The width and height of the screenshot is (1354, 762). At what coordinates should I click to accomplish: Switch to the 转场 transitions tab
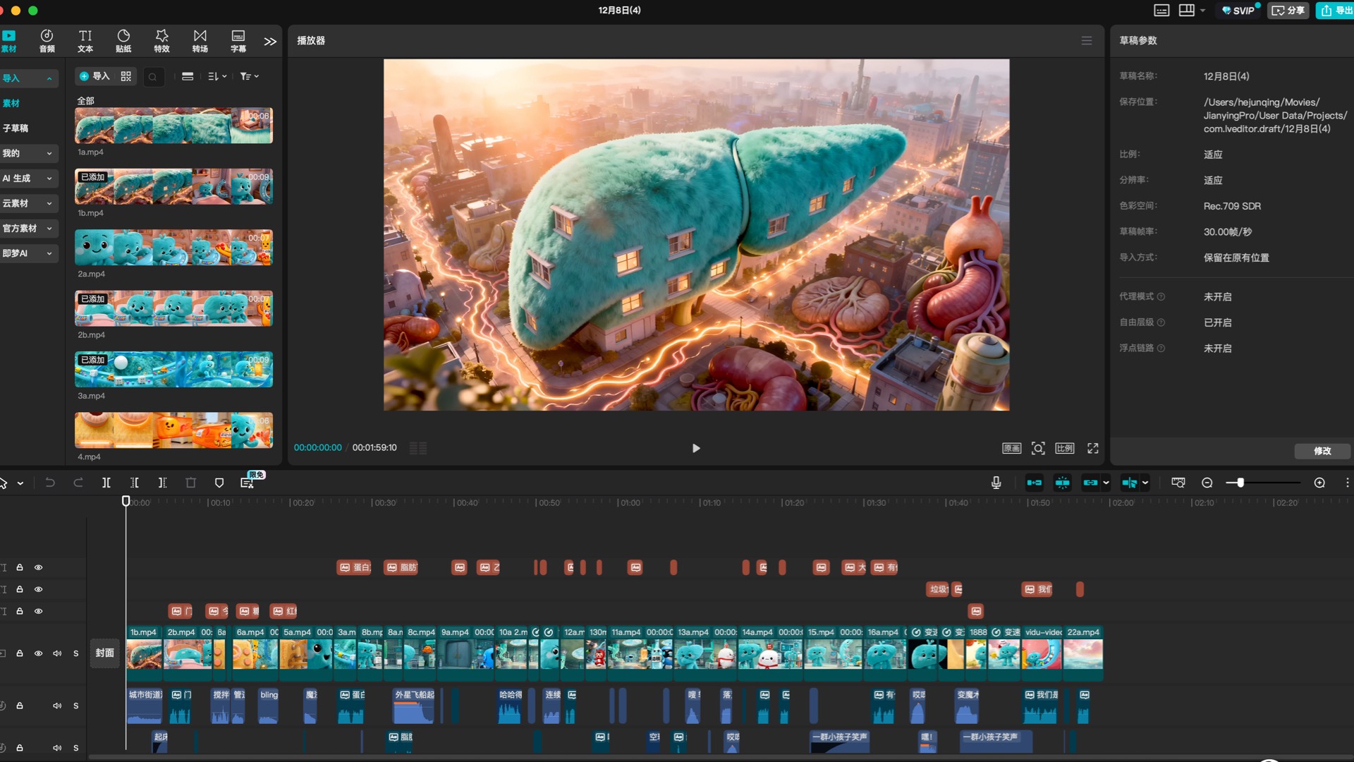(200, 40)
